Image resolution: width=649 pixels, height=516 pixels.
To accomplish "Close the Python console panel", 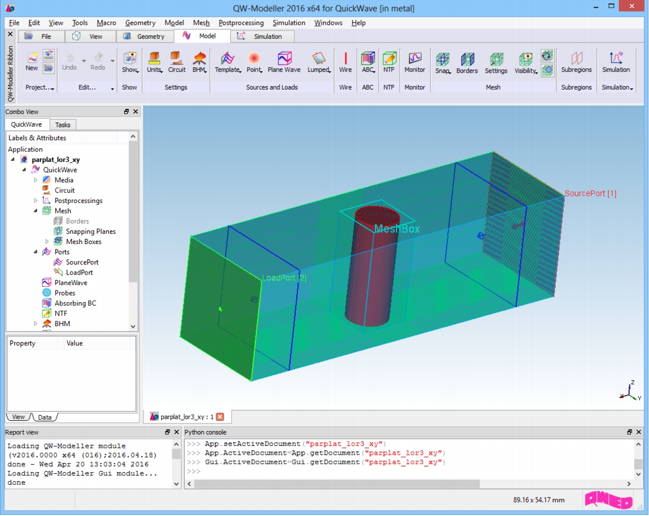I will pyautogui.click(x=639, y=432).
